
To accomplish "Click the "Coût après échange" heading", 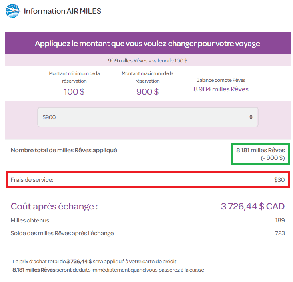I will pos(54,207).
